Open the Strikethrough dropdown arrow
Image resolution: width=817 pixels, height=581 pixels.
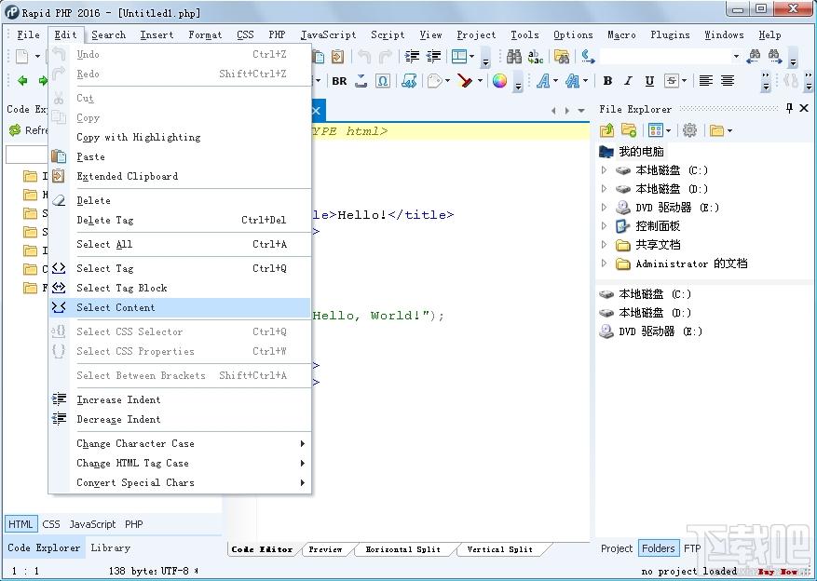pos(684,81)
